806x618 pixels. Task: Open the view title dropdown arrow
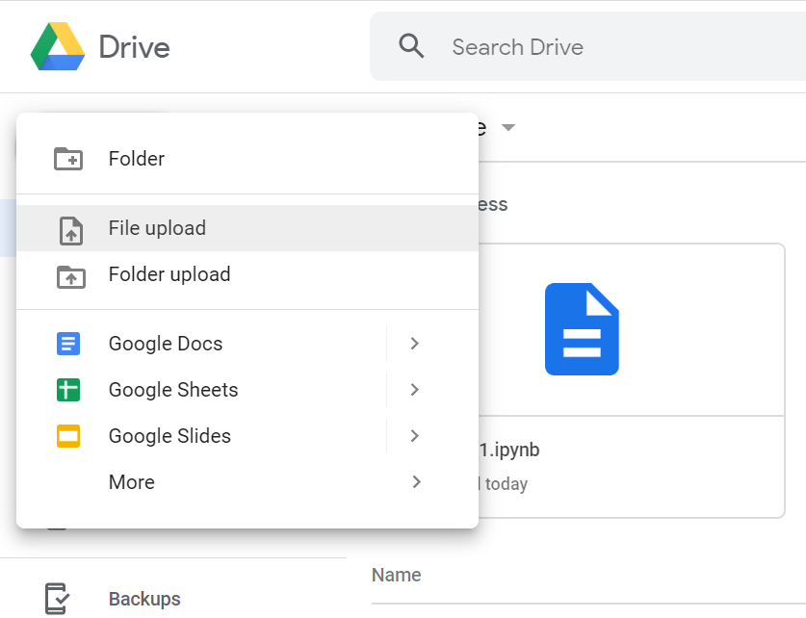coord(508,127)
